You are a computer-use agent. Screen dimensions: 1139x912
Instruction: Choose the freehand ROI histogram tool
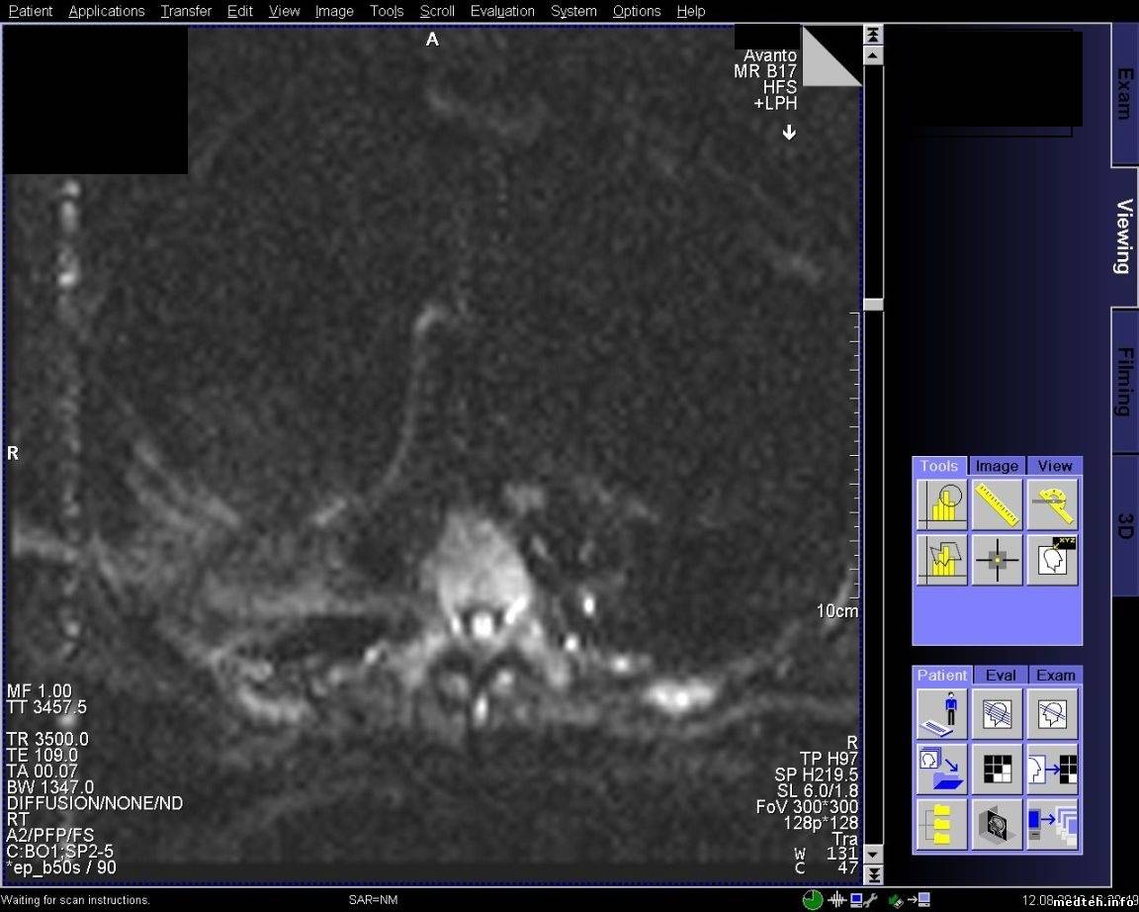click(x=941, y=560)
